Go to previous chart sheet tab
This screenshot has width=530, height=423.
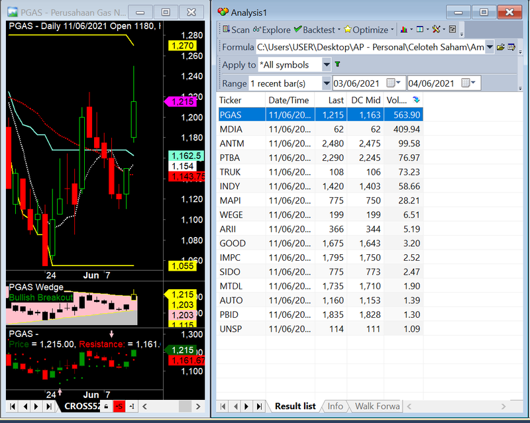(25, 406)
